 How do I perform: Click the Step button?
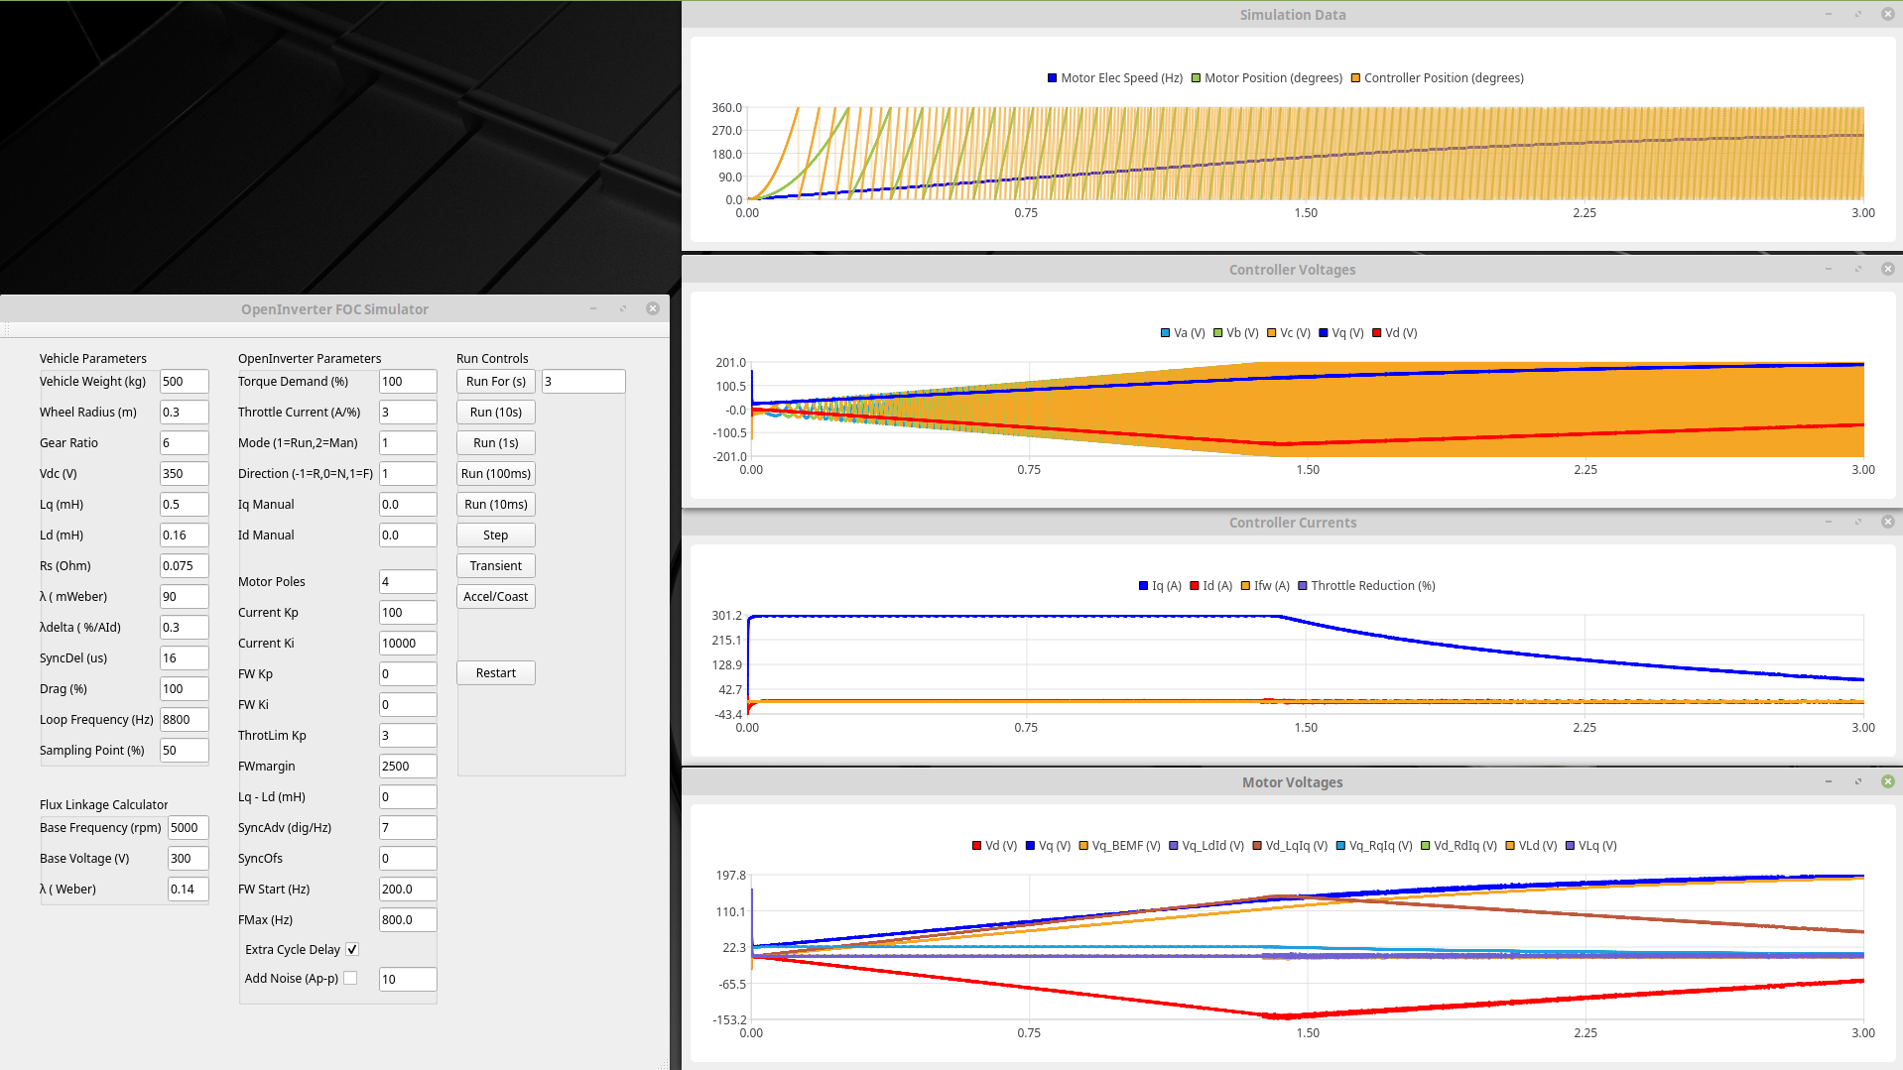pos(495,535)
